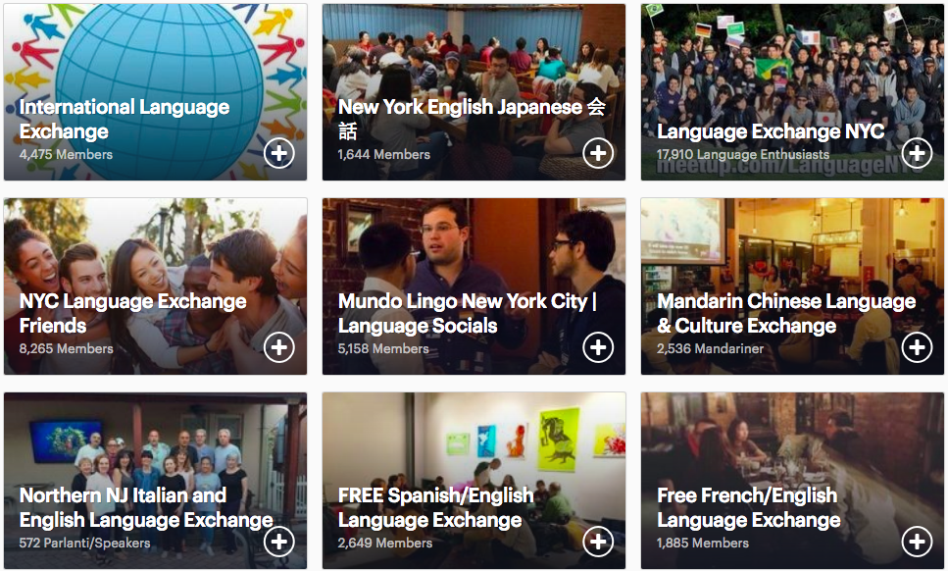Screen dimensions: 948x571
Task: Open Northern NJ Italian and English title
Action: pos(146,507)
